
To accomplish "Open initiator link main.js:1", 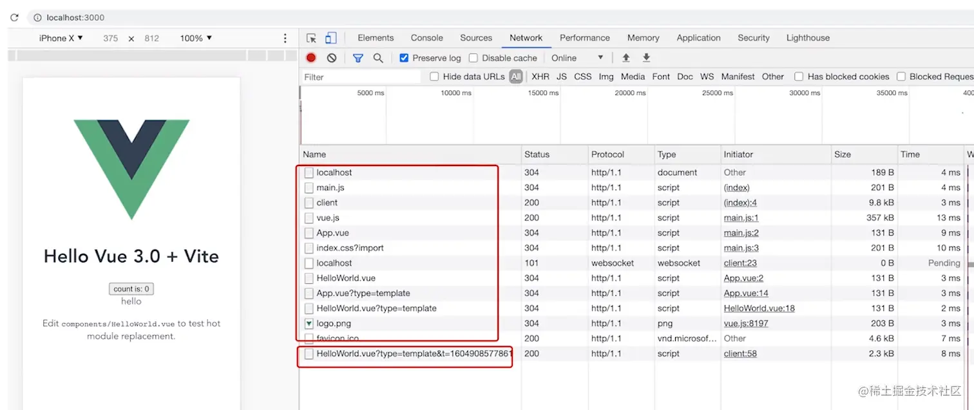I will click(x=741, y=218).
